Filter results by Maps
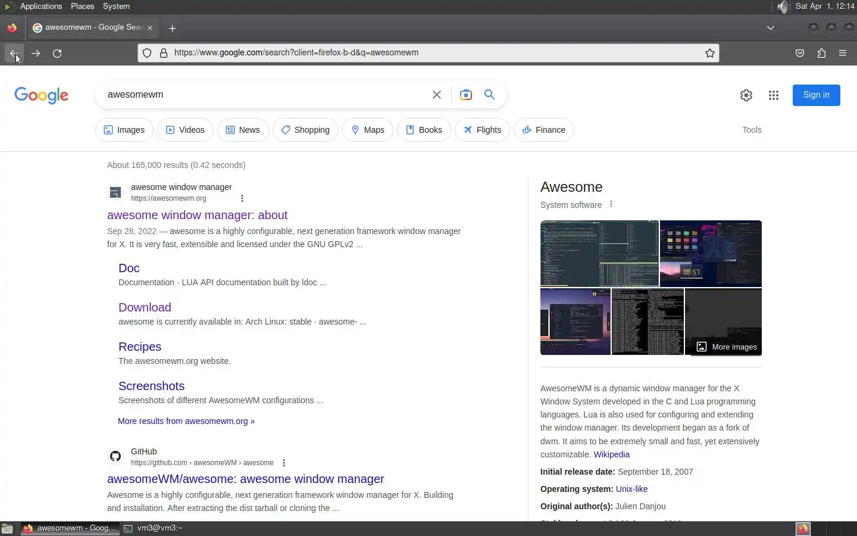Image resolution: width=857 pixels, height=536 pixels. 368,130
